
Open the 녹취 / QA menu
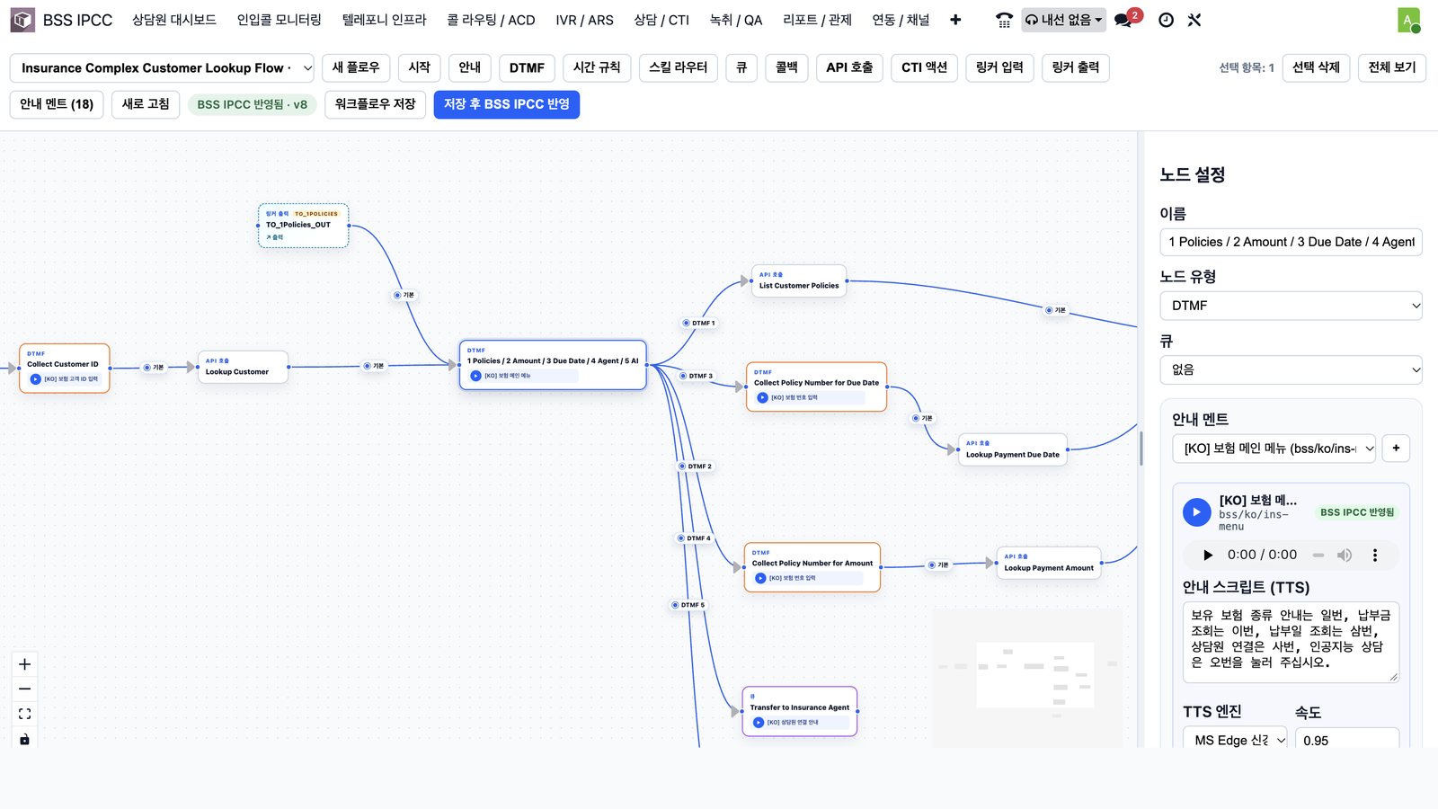pos(735,20)
